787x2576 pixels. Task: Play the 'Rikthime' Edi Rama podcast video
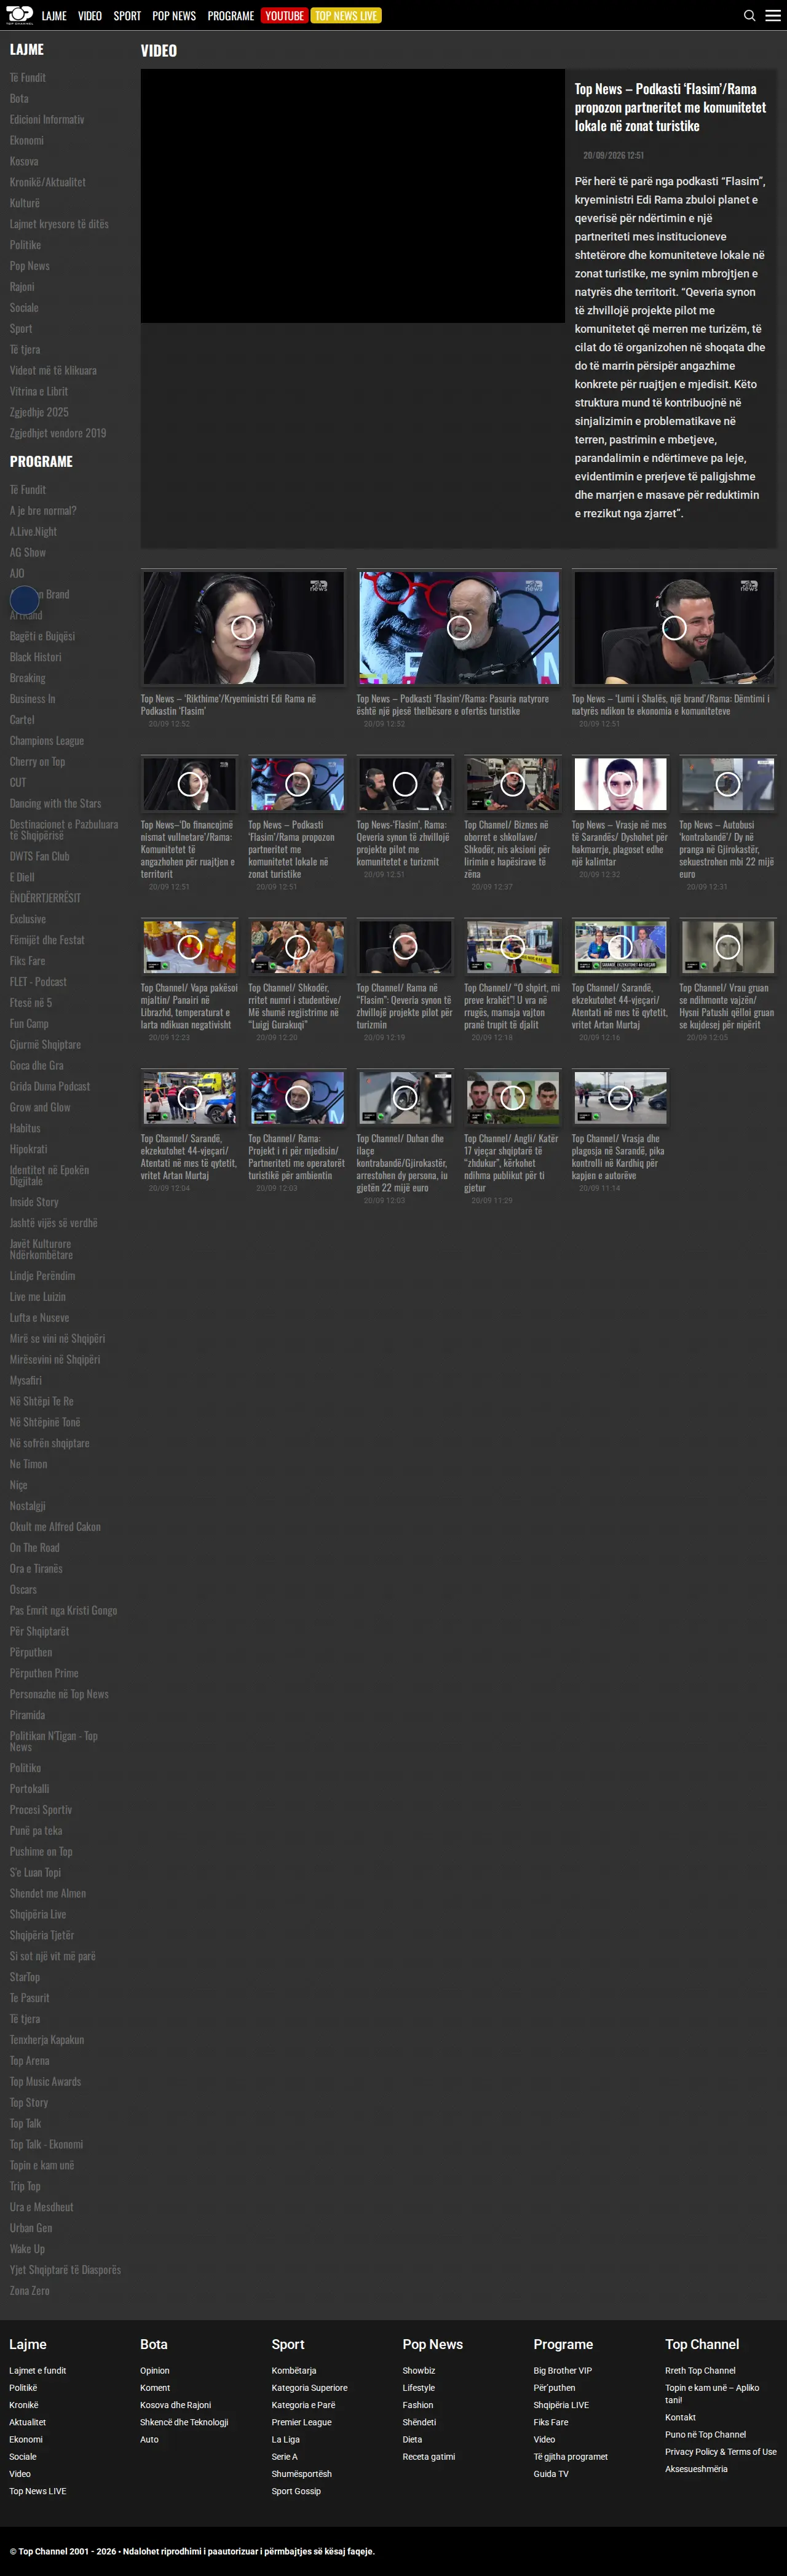click(243, 628)
